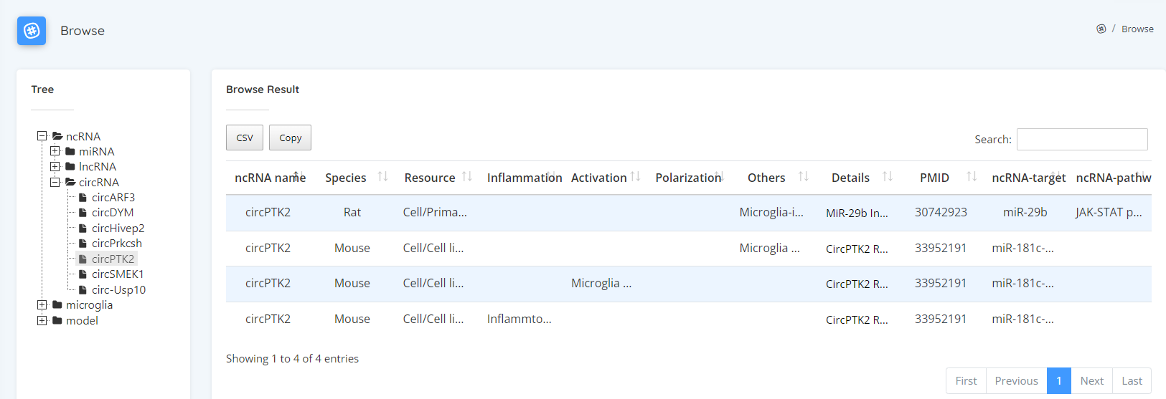This screenshot has width=1166, height=399.
Task: Sort by Others column sort icon
Action: coord(804,177)
